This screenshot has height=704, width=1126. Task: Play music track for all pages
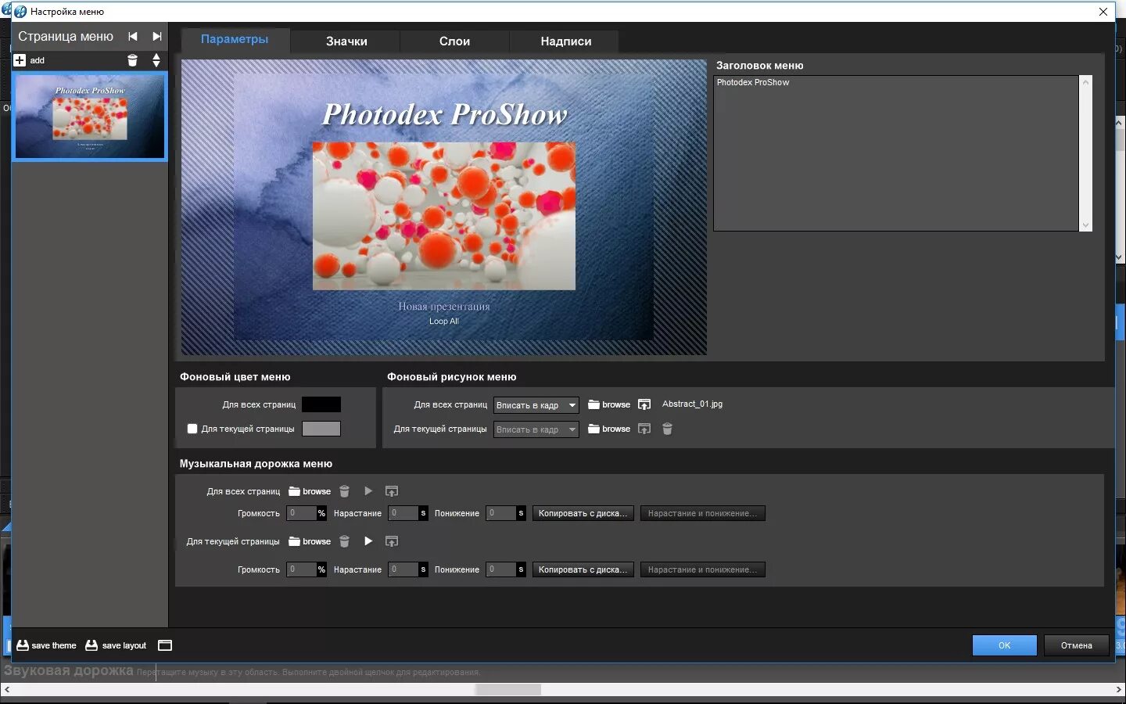(368, 491)
